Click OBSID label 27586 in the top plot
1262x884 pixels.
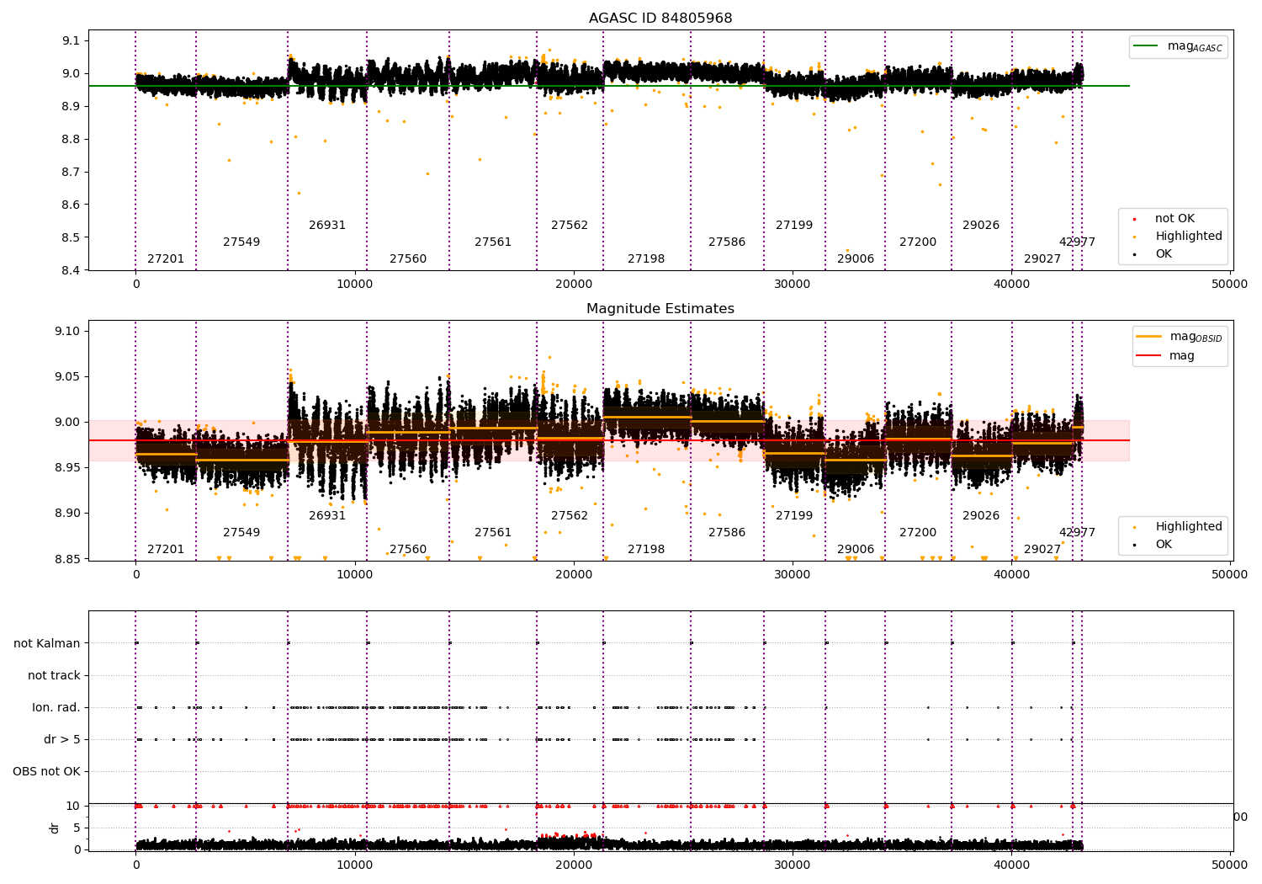pos(727,242)
